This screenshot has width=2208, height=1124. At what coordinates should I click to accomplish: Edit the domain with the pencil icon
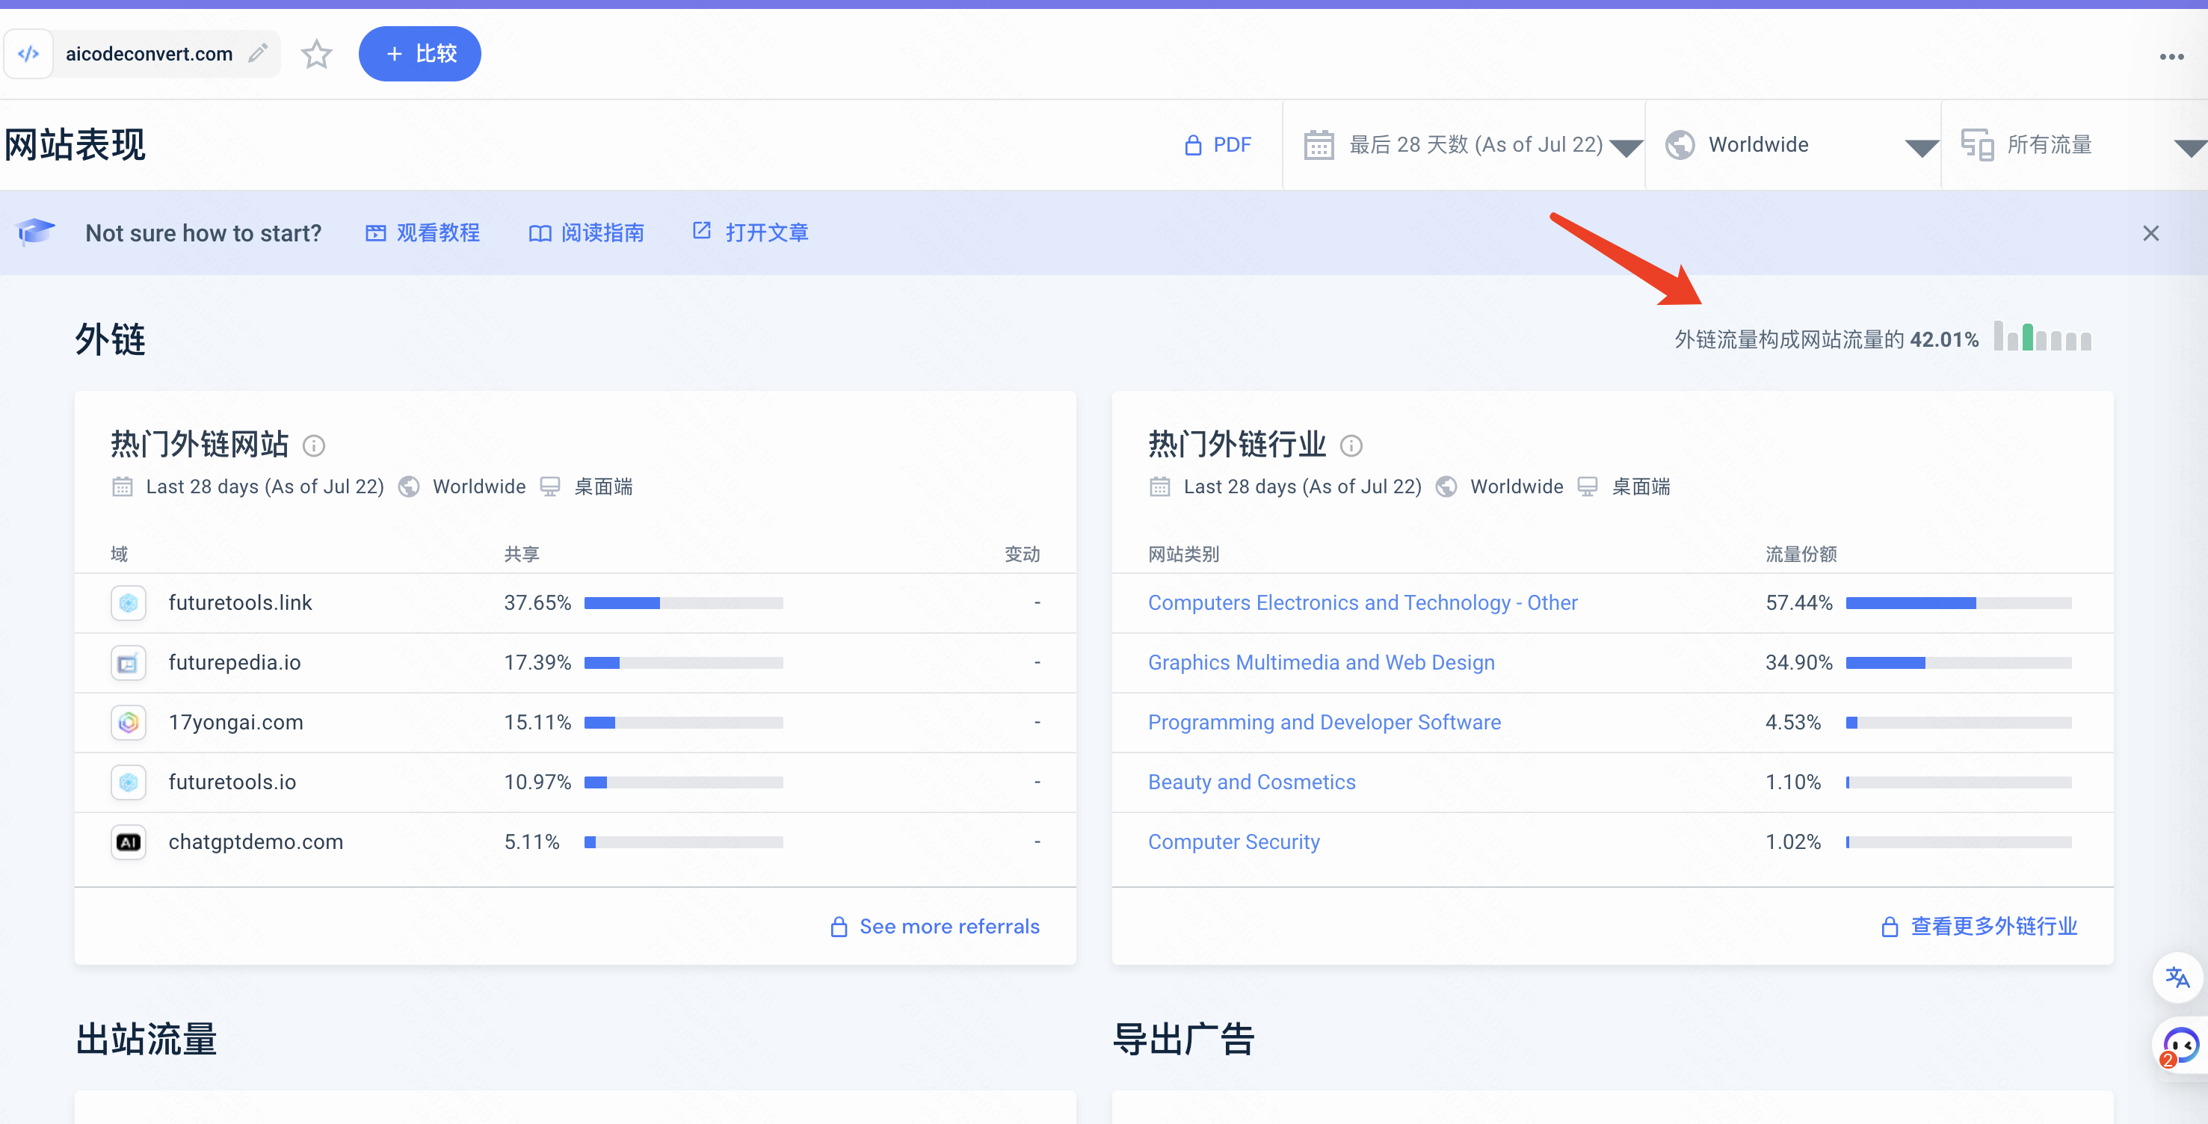point(258,53)
